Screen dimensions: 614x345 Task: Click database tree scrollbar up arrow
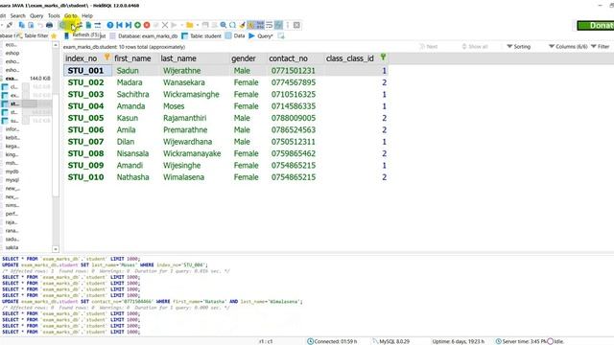tap(56, 45)
